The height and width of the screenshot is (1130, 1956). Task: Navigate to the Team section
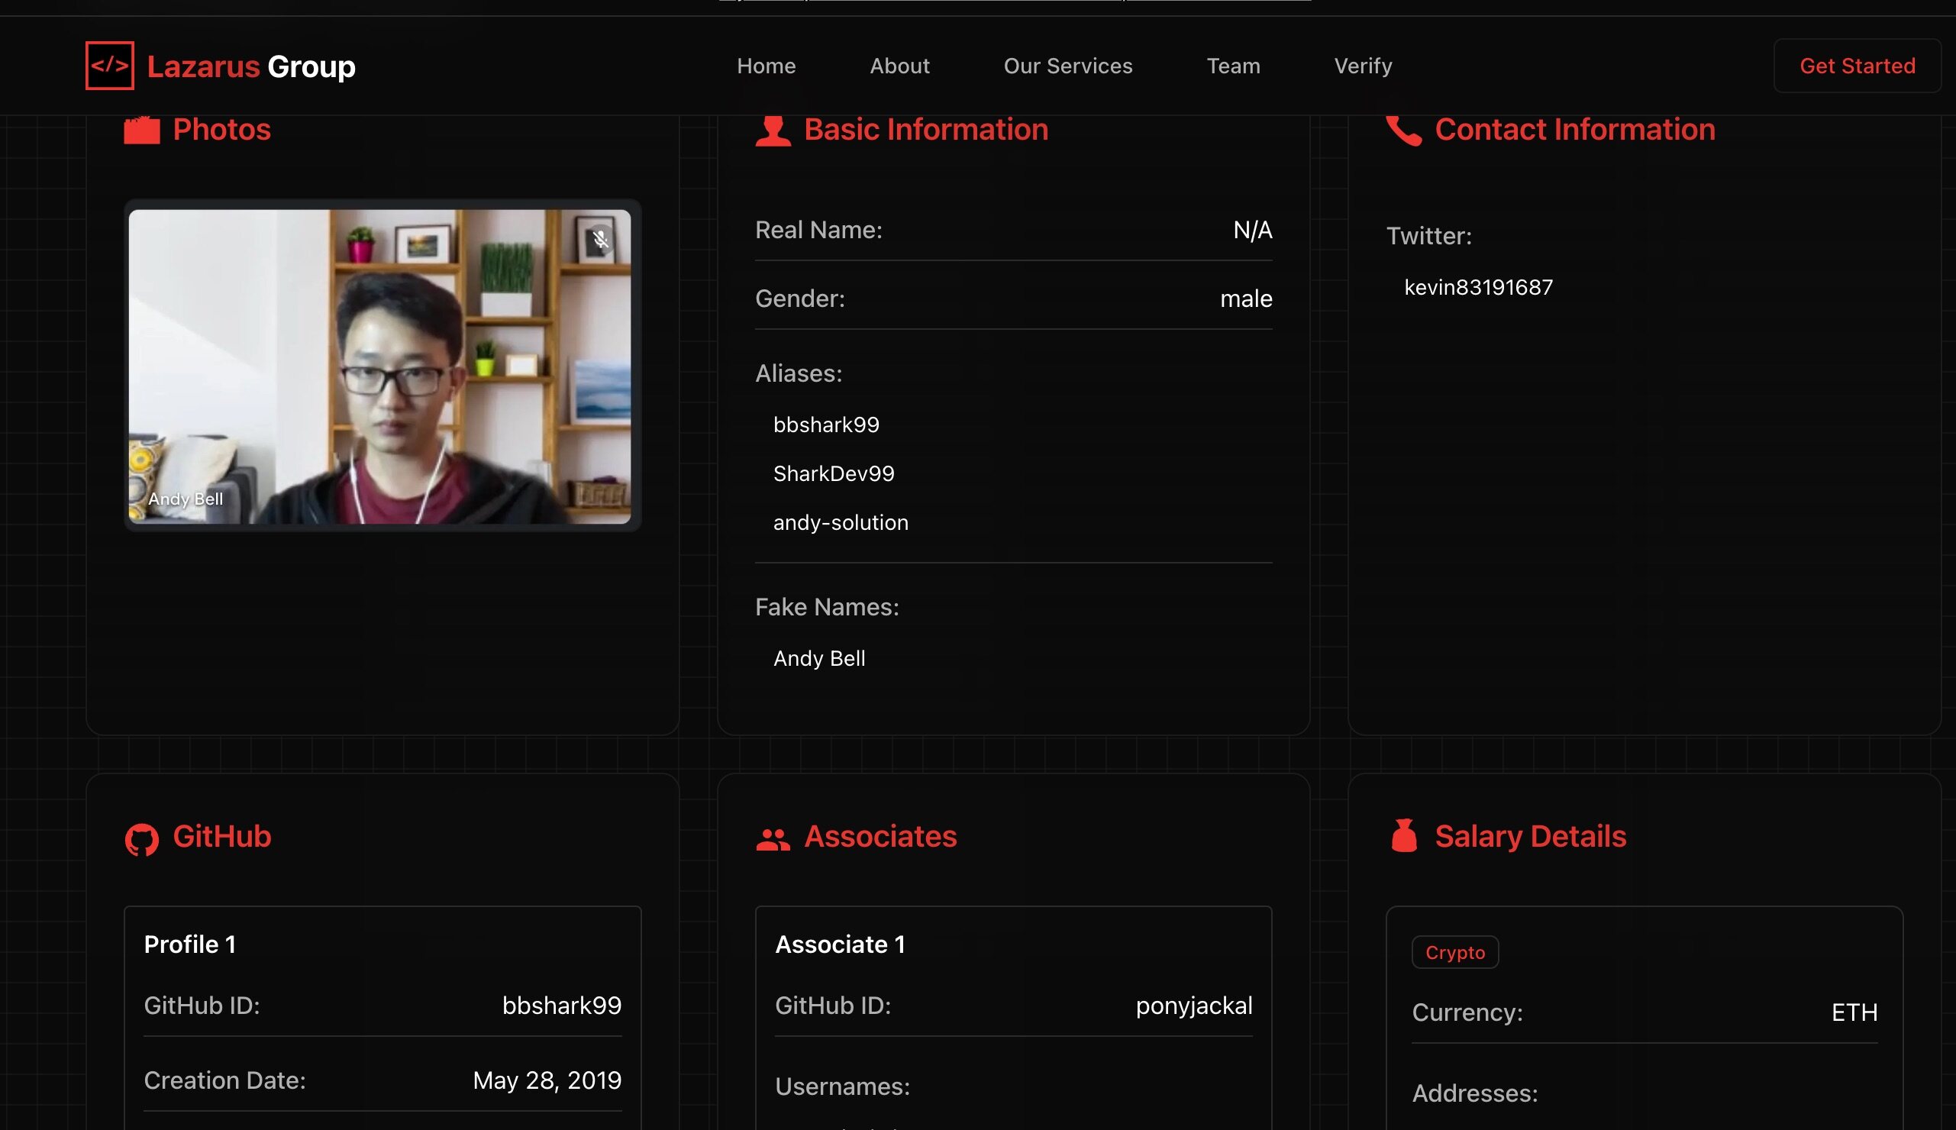pyautogui.click(x=1233, y=66)
